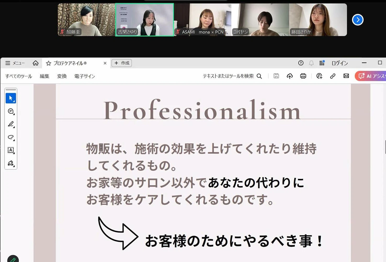Click the search magnifier icon
386x262 pixels.
[x=259, y=76]
